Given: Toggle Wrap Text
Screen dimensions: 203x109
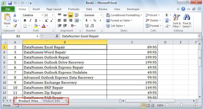Looking at the screenshot, I should point(76,15).
